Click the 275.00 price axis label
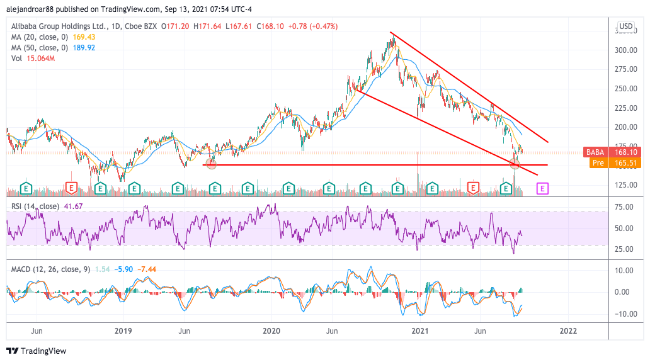 [x=626, y=69]
